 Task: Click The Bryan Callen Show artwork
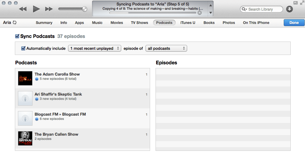[25, 138]
